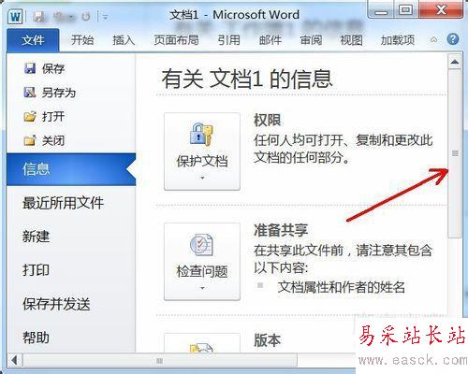The image size is (468, 374).
Task: Maximize the Word window
Action: 405,10
